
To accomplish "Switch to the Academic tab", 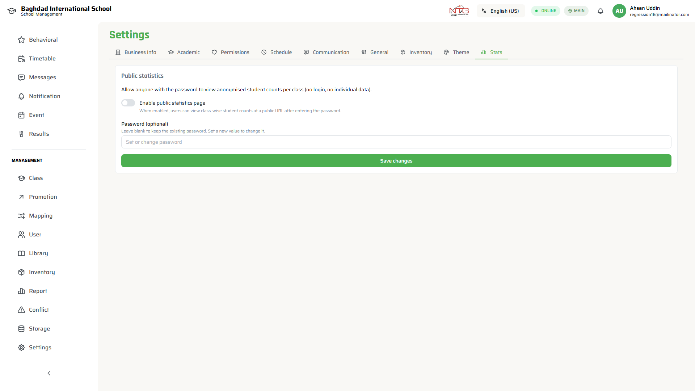I will [x=184, y=52].
